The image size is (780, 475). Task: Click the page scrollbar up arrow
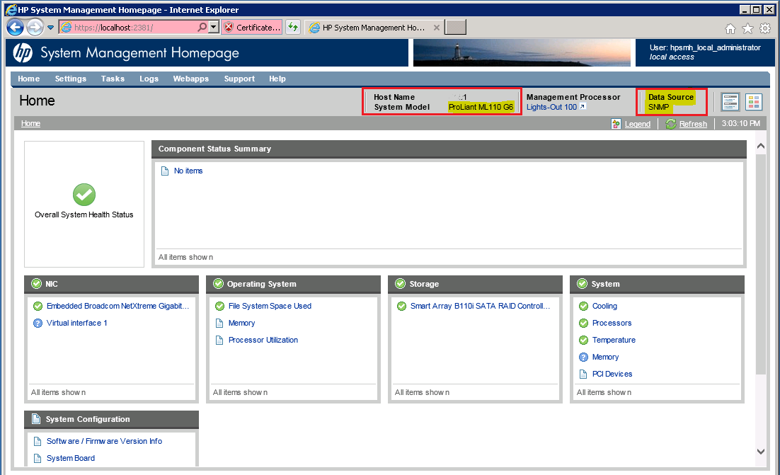point(761,146)
